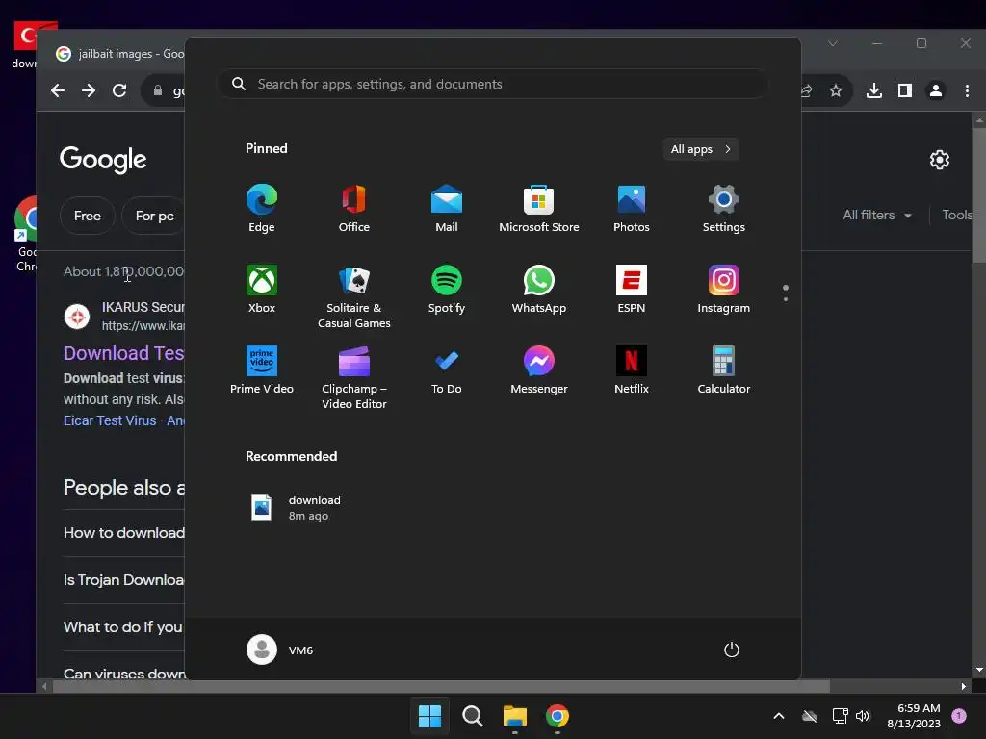The width and height of the screenshot is (986, 739).
Task: Launch the Xbox app
Action: [x=262, y=289]
